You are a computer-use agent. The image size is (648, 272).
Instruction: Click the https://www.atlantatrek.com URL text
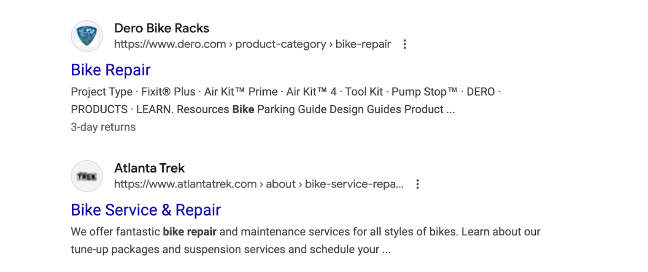185,184
